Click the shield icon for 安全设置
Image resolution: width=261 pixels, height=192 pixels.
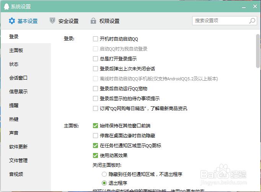(x=52, y=21)
